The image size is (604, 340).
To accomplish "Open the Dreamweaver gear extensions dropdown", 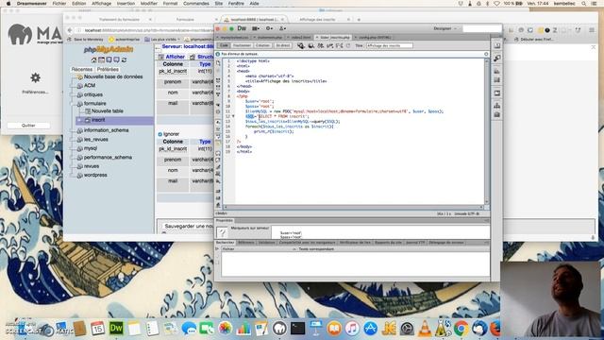I will [269, 28].
